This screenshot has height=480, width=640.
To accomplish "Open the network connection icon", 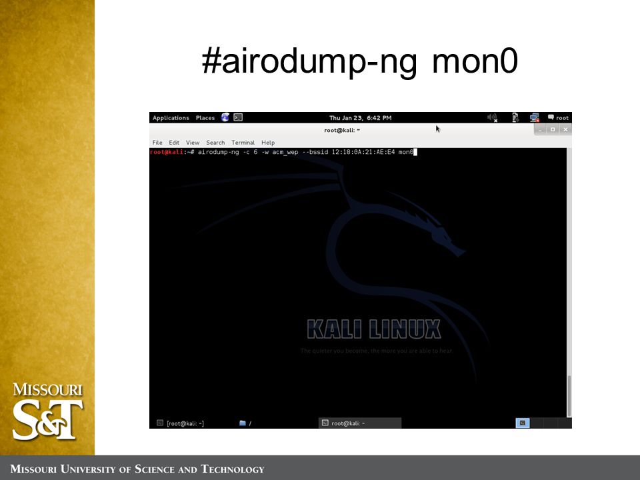I will click(x=534, y=117).
